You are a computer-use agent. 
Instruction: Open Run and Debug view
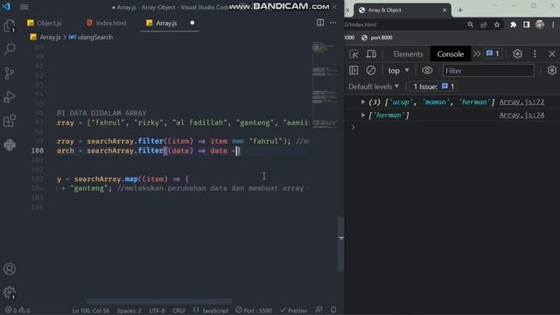point(10,97)
